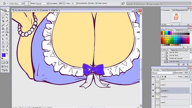Toggle the Todas Camad. checkbox

[x=96, y=3]
